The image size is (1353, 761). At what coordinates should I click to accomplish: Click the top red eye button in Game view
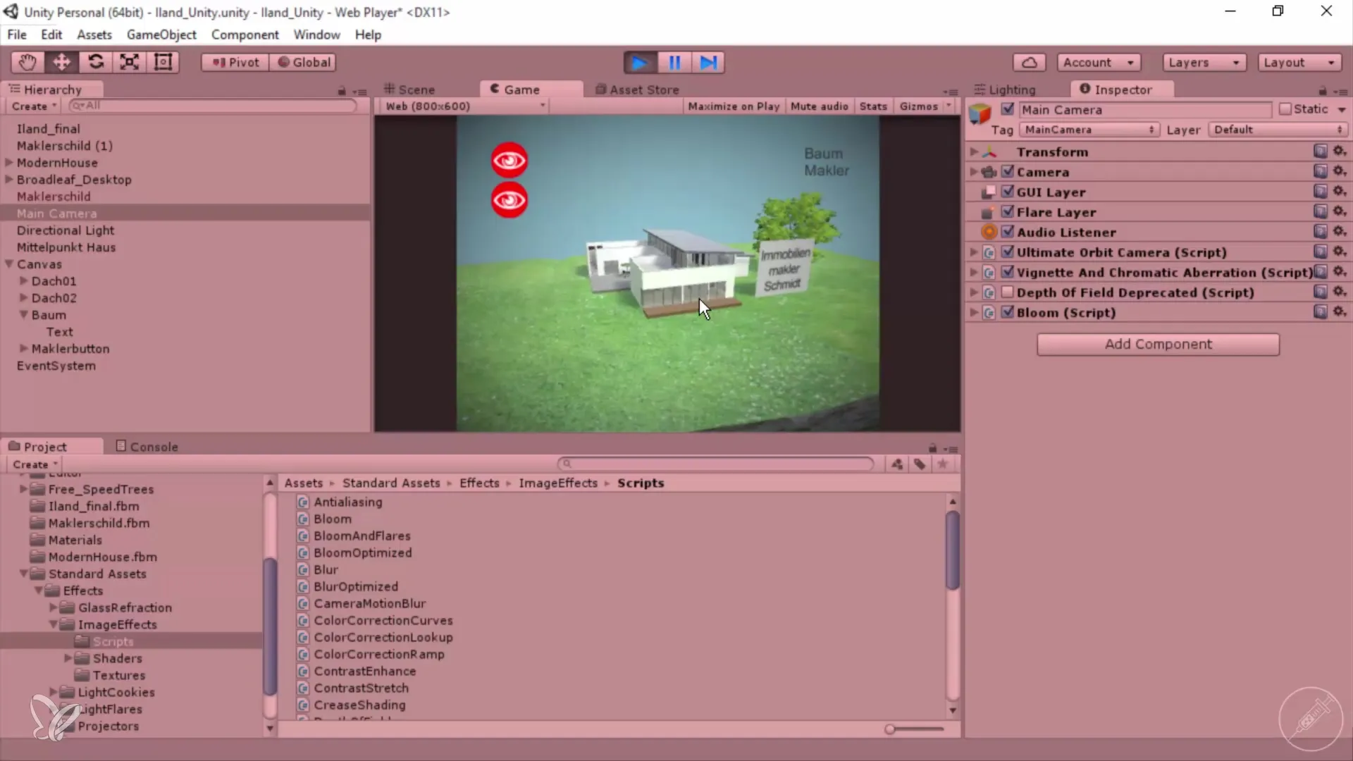[509, 161]
